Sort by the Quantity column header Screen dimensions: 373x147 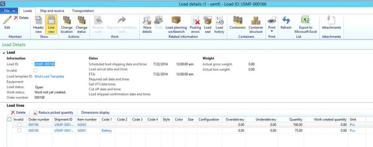(292, 119)
